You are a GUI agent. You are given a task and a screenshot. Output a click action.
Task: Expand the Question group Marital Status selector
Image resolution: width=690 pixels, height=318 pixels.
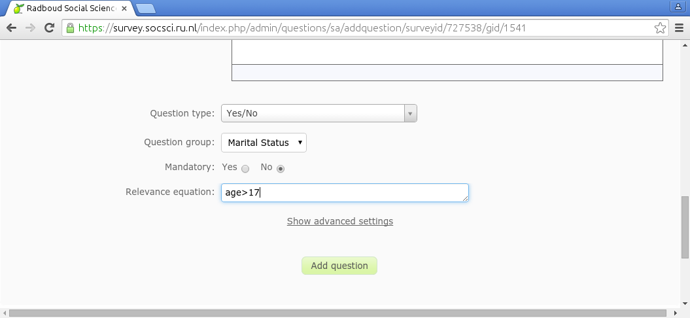coord(264,143)
